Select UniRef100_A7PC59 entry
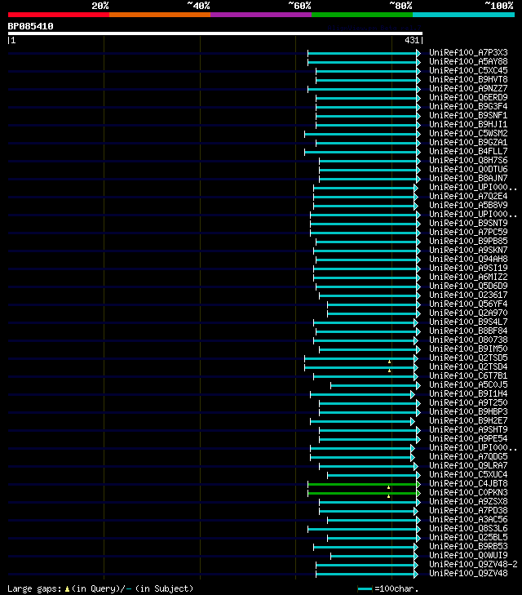This screenshot has height=595, width=522. 468,233
